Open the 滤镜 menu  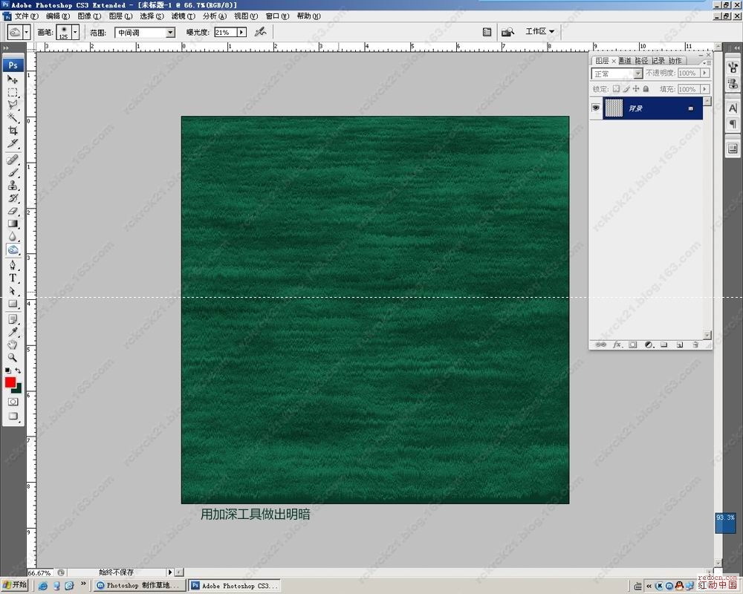click(x=183, y=16)
